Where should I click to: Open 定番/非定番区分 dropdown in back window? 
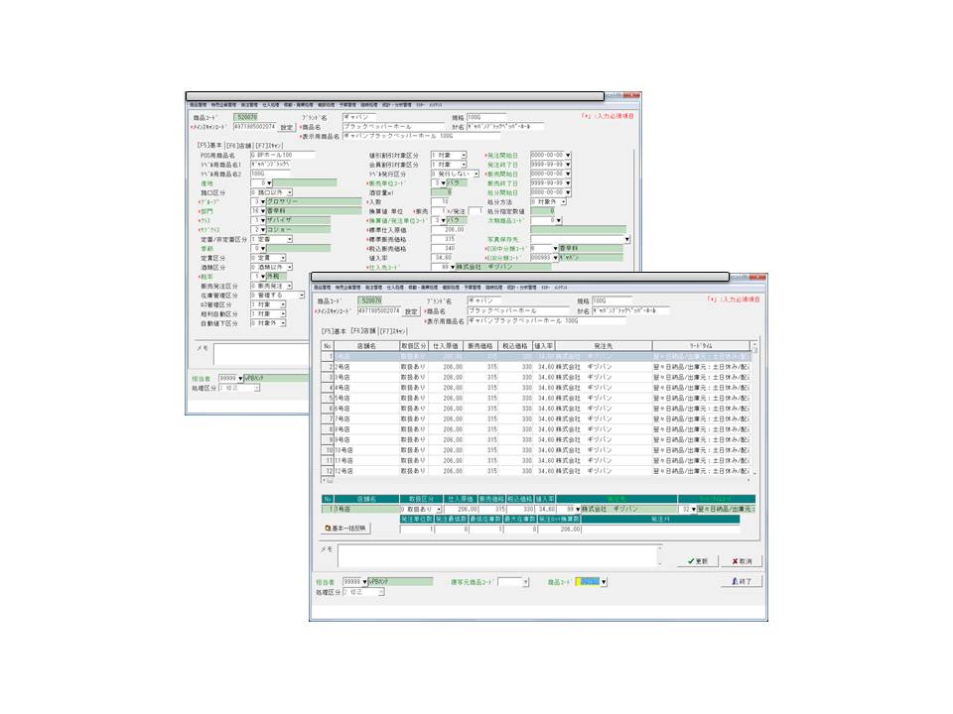coord(289,239)
